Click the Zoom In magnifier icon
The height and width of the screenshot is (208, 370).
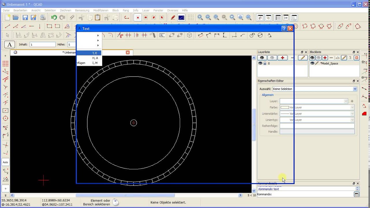point(200,18)
